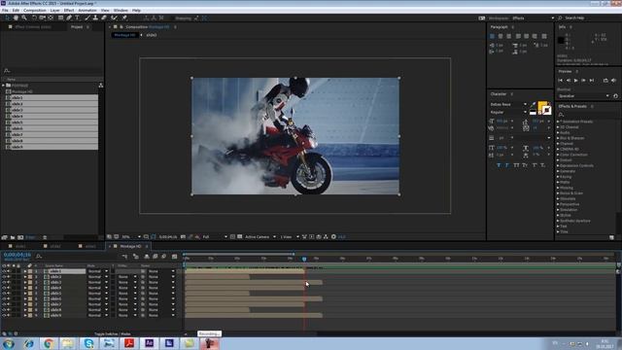Select the Selection arrow tool

click(7, 17)
